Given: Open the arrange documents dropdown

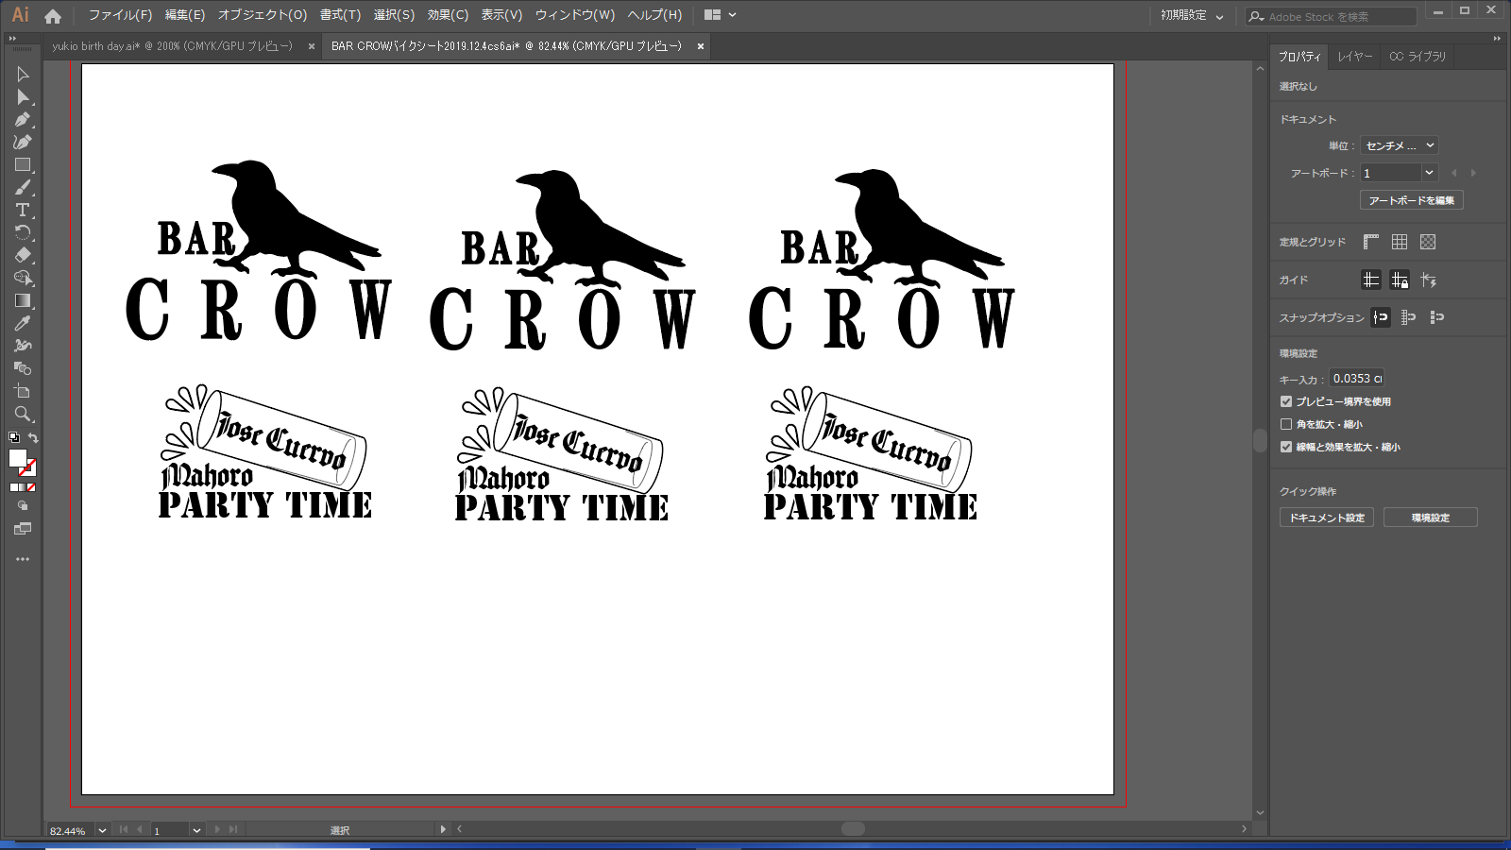Looking at the screenshot, I should point(720,15).
